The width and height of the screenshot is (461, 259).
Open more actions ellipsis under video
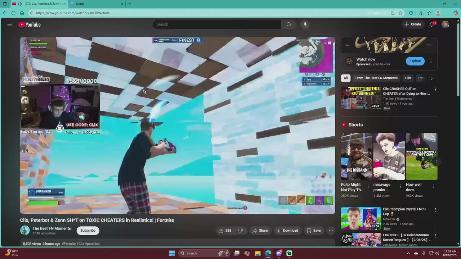point(331,231)
